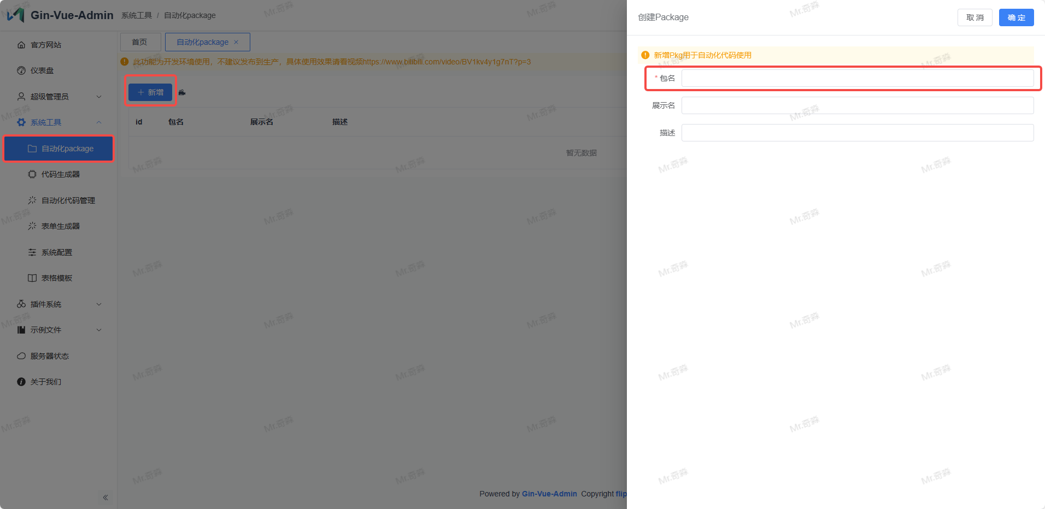The height and width of the screenshot is (509, 1045).
Task: Open the 官方网站 home icon entry
Action: pos(46,45)
